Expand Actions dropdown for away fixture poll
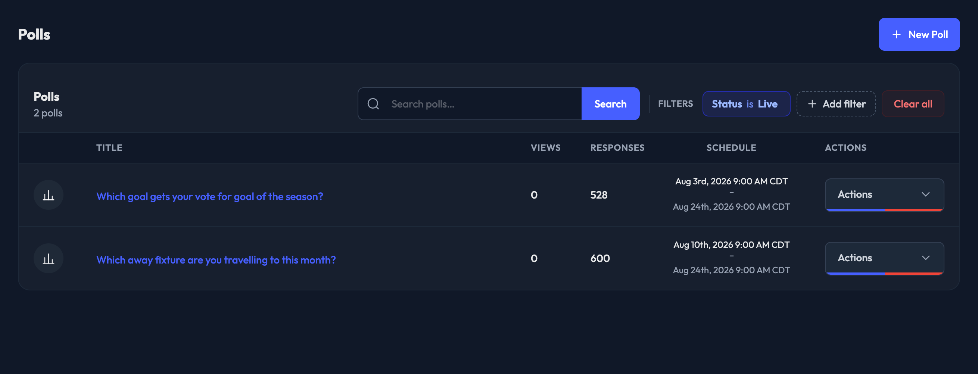This screenshot has width=978, height=374. 884,258
